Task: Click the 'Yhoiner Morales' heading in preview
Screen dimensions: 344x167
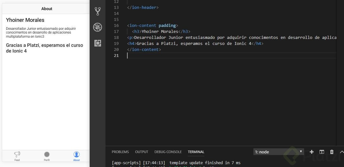Action: [x=25, y=20]
